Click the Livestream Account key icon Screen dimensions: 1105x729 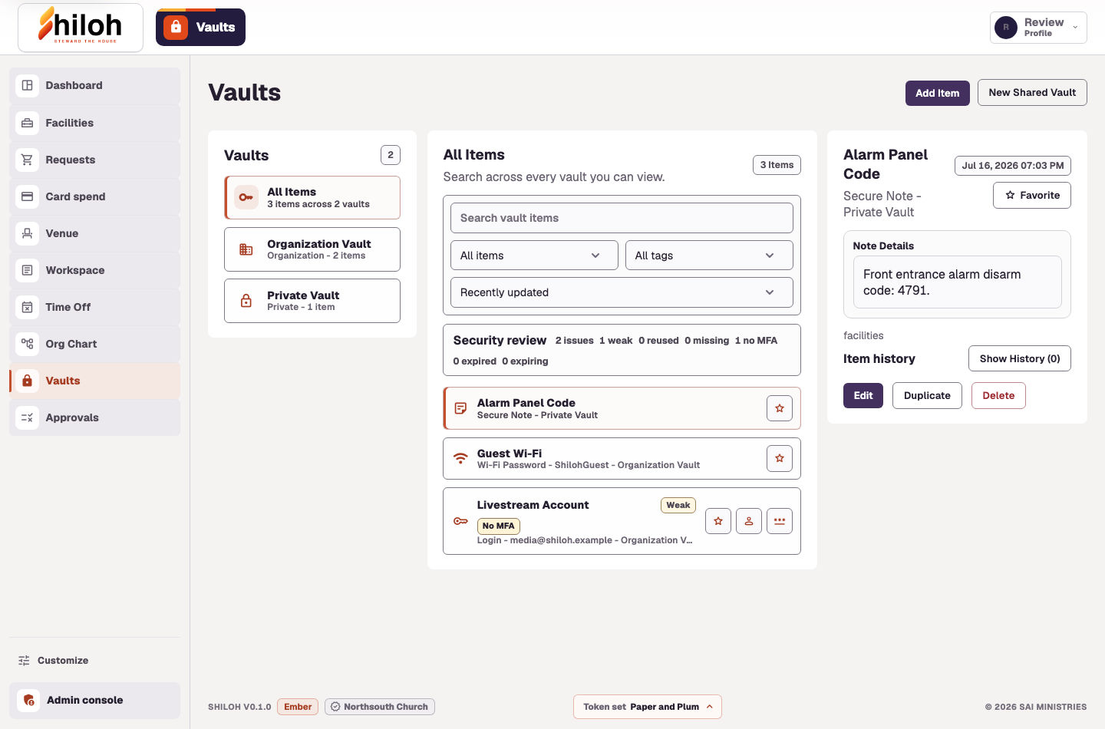[x=460, y=521]
